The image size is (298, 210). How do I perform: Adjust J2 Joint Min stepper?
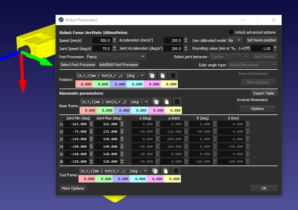[91, 131]
